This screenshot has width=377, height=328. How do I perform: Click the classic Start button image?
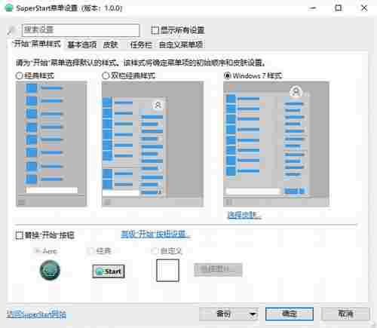[109, 271]
